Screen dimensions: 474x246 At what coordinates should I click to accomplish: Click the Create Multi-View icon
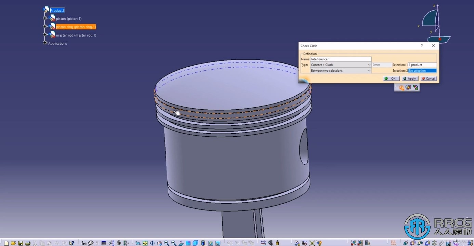188,243
